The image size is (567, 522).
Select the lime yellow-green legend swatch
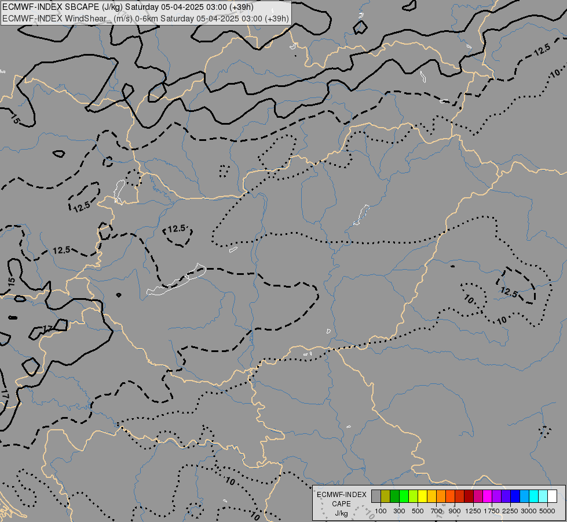click(413, 496)
